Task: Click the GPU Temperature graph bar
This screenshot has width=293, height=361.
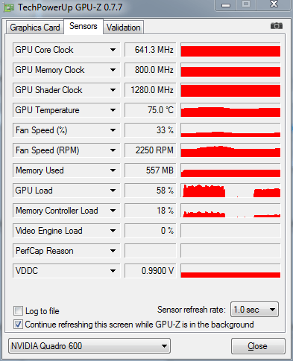Action: tap(230, 110)
